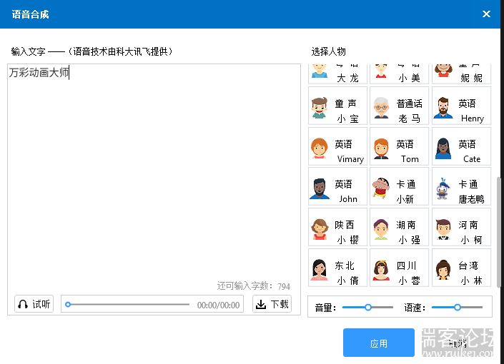
Task: Select the 英语 Cate voice character
Action: pos(461,146)
